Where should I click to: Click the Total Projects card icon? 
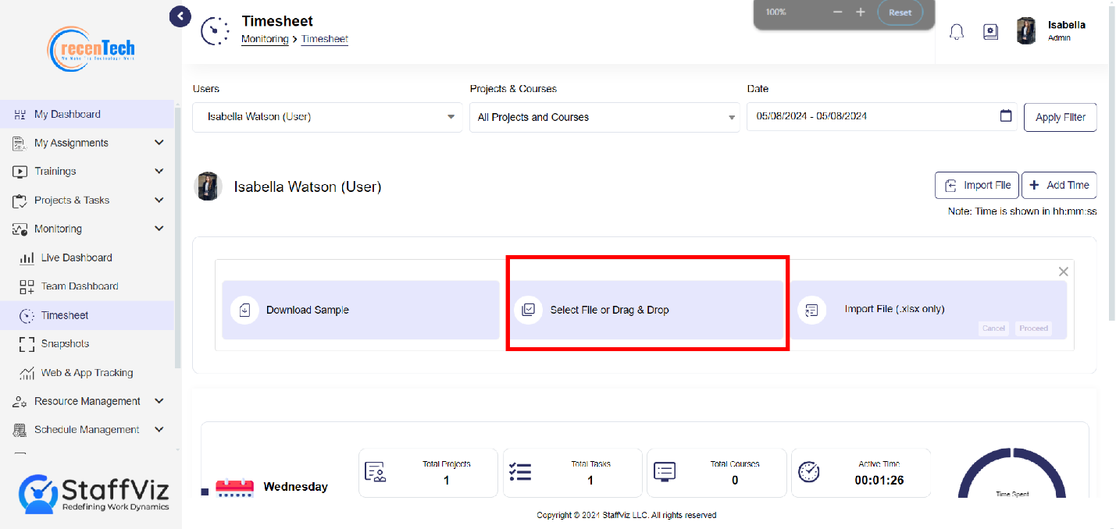[x=376, y=472]
